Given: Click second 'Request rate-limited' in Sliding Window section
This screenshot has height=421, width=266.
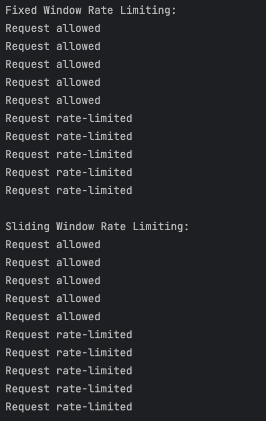Looking at the screenshot, I should click(69, 353).
